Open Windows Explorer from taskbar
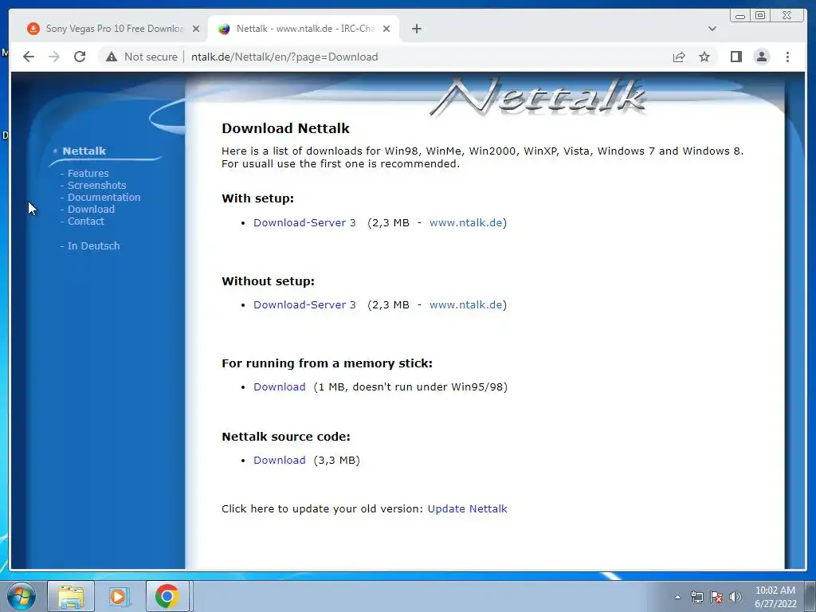Viewport: 816px width, 612px height. tap(71, 596)
